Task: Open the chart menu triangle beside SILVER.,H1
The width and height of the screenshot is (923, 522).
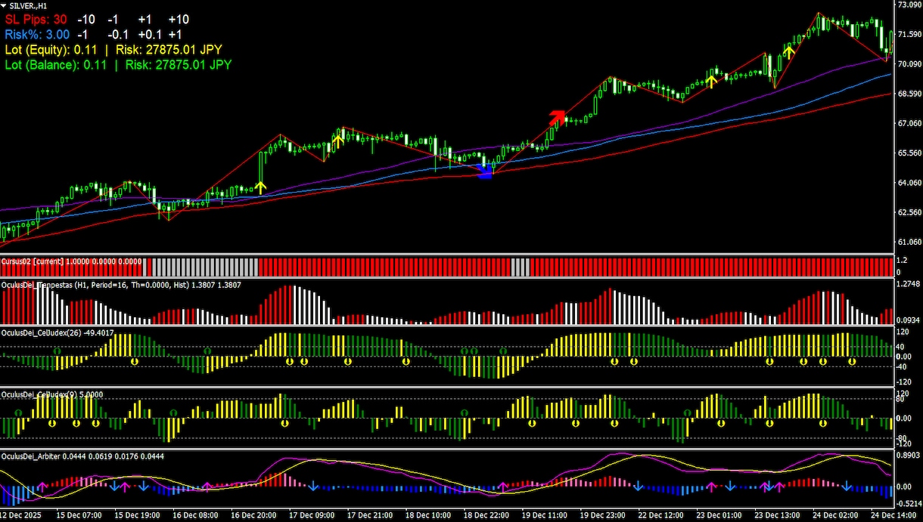Action: [x=4, y=5]
